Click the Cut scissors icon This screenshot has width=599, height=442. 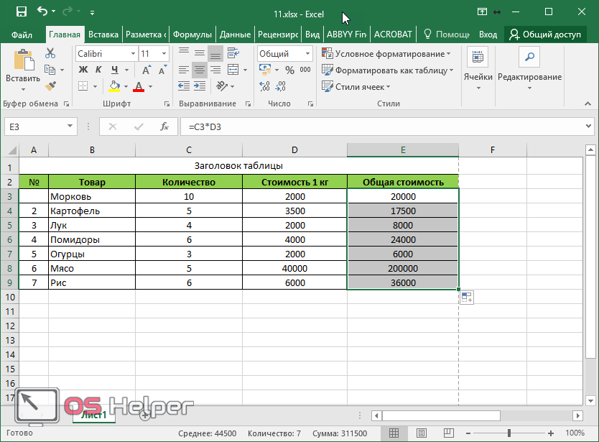(x=50, y=53)
